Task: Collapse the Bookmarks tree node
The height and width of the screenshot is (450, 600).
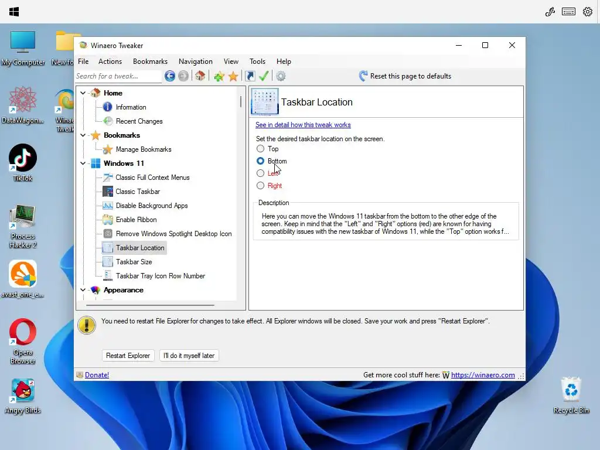Action: click(x=83, y=135)
